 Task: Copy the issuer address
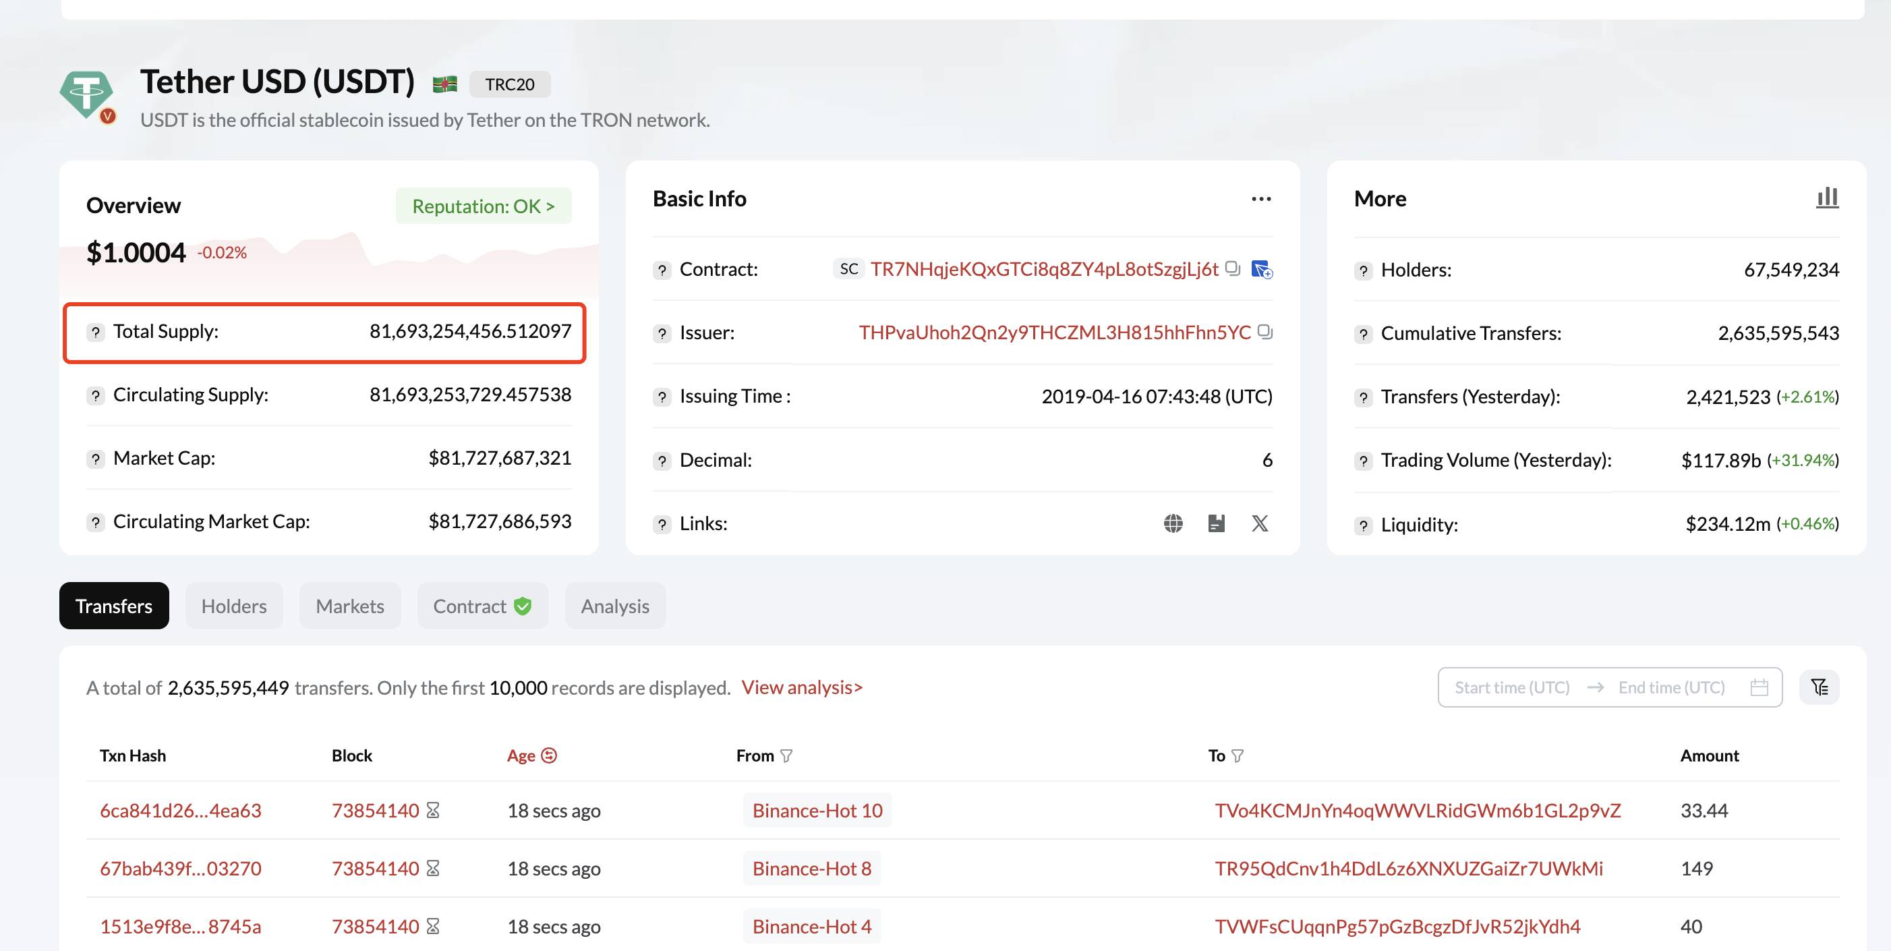1265,332
